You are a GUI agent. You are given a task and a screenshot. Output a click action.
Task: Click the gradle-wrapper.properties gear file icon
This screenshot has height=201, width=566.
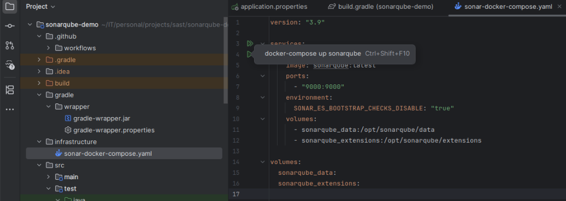(x=68, y=130)
